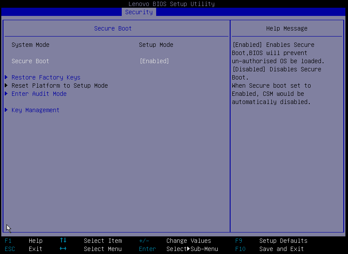Open the Key Management submenu label

[x=35, y=110]
